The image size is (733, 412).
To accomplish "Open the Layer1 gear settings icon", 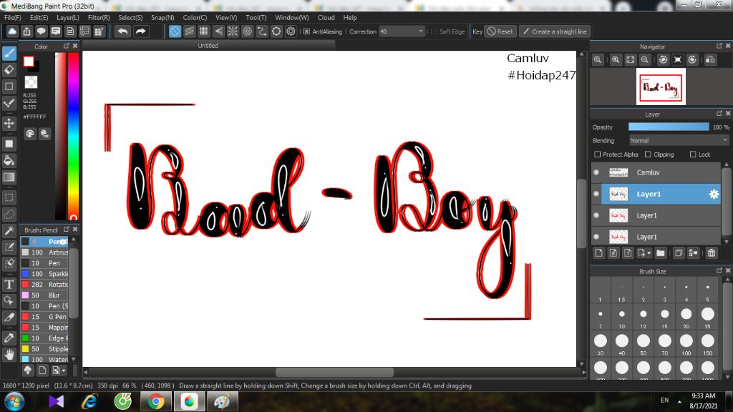I will coord(714,195).
